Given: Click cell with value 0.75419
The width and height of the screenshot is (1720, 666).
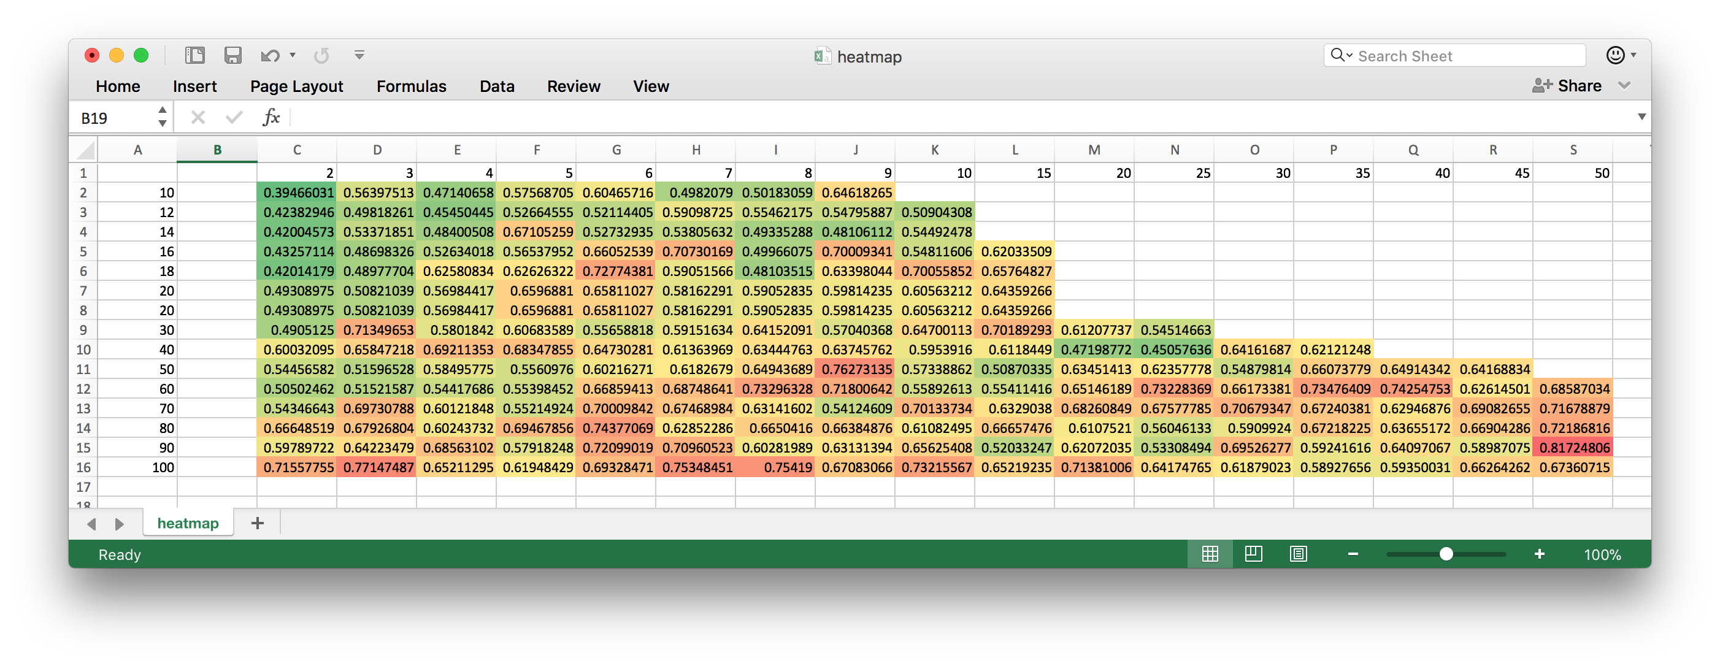Looking at the screenshot, I should click(x=775, y=468).
